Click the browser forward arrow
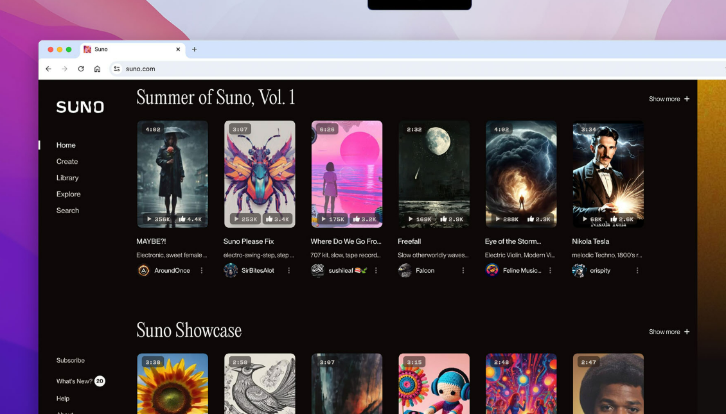The height and width of the screenshot is (414, 726). click(x=64, y=69)
